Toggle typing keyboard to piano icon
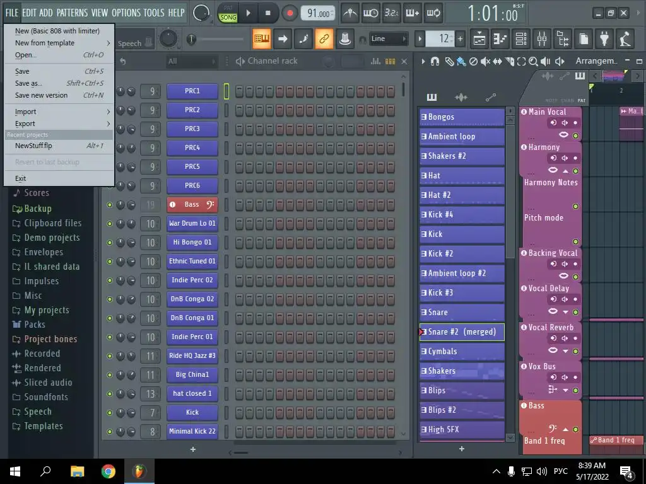Image resolution: width=646 pixels, height=484 pixels. (262, 39)
